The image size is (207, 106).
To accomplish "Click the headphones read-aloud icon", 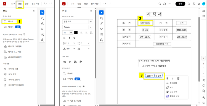I will coord(164,4).
